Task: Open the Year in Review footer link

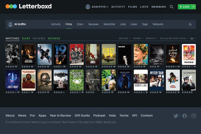Action: point(60,116)
